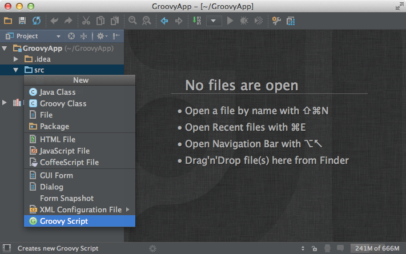Choose Groovy Script from New menu
Image resolution: width=406 pixels, height=254 pixels.
(79, 221)
